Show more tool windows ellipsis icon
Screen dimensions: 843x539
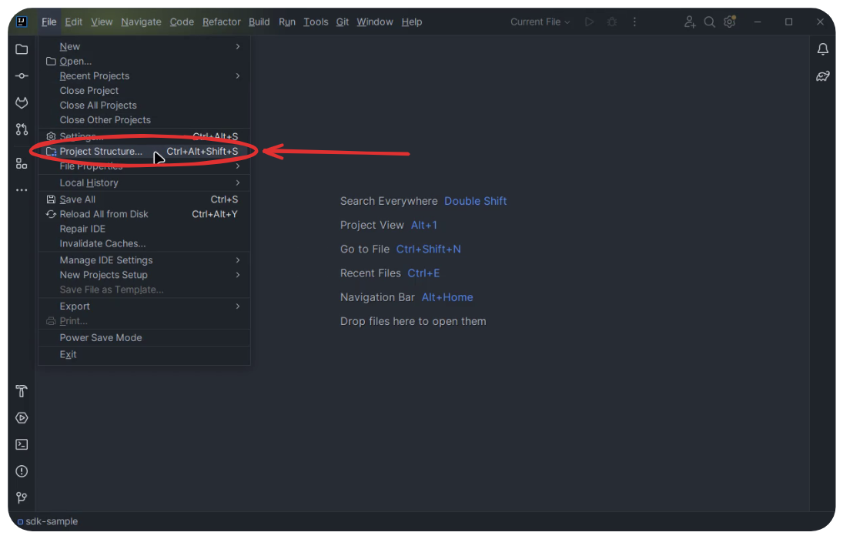coord(22,190)
